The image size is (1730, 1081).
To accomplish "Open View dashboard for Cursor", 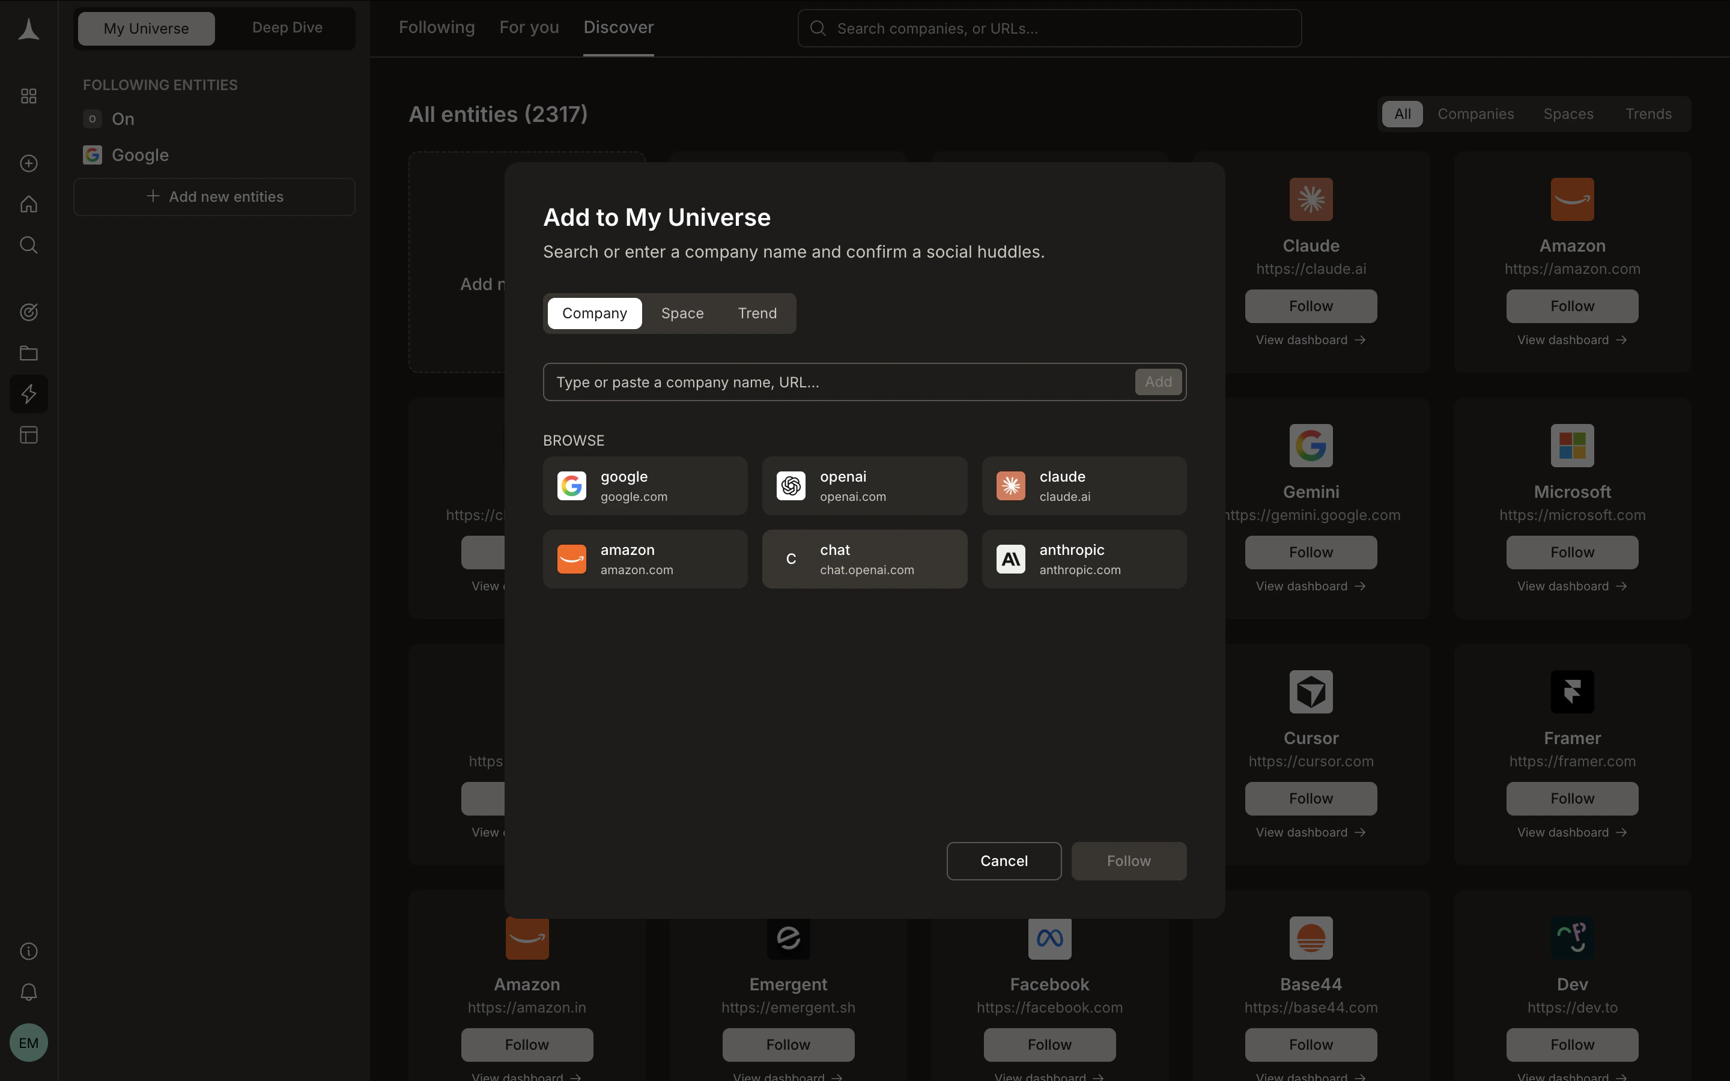I will pos(1310,832).
